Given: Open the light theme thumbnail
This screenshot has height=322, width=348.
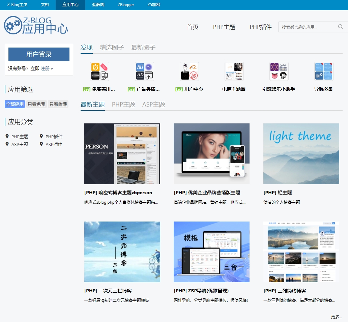Looking at the screenshot, I should point(301,154).
